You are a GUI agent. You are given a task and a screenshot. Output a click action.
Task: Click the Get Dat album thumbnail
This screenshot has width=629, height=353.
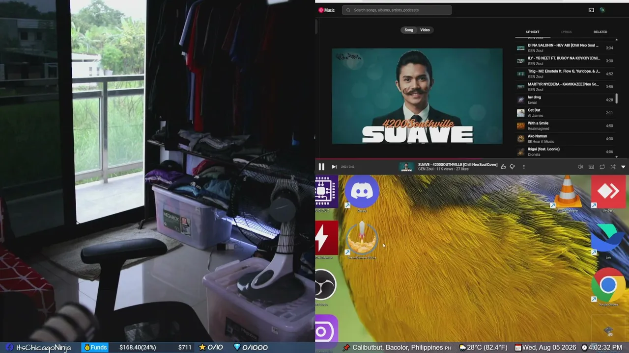(521, 113)
